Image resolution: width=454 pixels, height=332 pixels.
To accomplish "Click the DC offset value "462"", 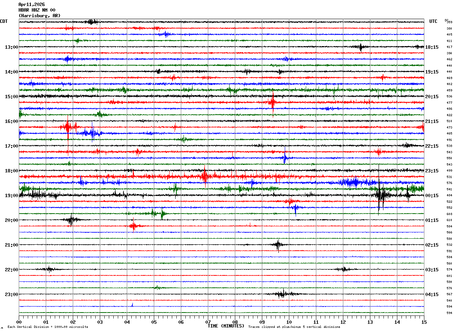I will click(449, 60).
